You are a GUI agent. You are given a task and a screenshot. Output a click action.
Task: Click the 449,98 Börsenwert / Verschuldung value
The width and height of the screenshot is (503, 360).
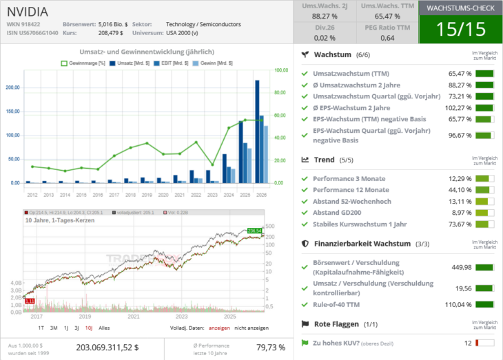pos(462,267)
